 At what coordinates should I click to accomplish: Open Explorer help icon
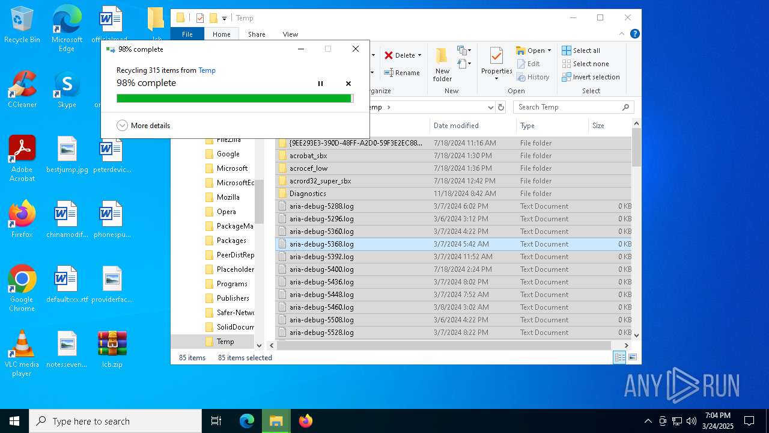pos(634,34)
